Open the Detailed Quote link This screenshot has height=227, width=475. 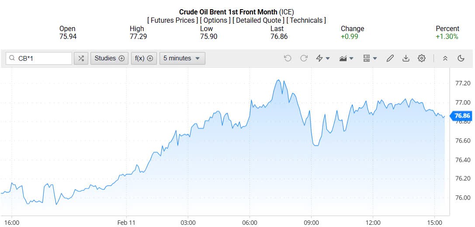258,20
